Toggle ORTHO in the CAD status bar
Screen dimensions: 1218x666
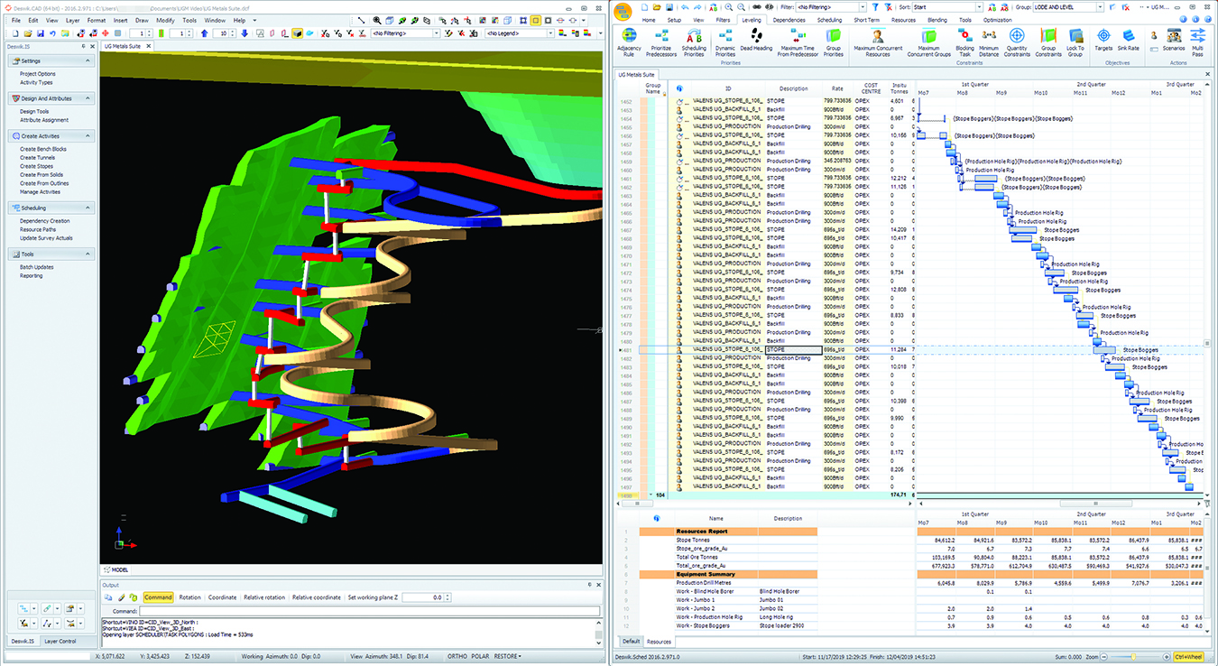(457, 657)
